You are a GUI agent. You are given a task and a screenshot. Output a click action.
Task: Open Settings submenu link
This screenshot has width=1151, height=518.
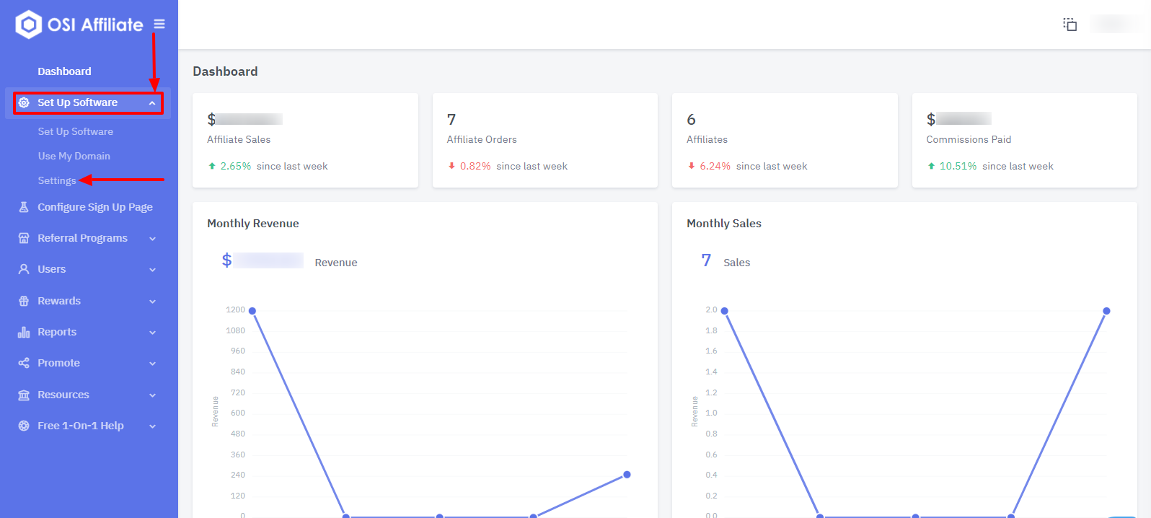[57, 180]
